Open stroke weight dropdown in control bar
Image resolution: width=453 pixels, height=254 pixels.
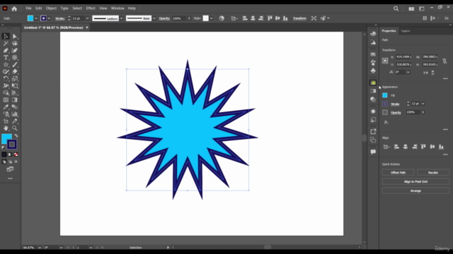point(87,18)
